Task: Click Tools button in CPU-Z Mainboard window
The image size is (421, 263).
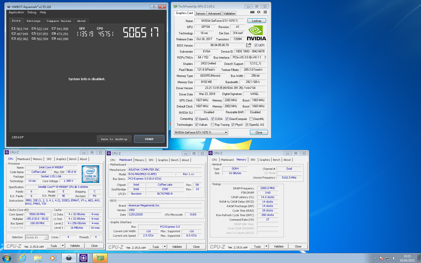Action: (x=156, y=247)
